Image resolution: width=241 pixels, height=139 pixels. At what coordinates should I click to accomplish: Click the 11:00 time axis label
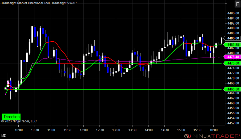pyautogui.click(x=51, y=130)
